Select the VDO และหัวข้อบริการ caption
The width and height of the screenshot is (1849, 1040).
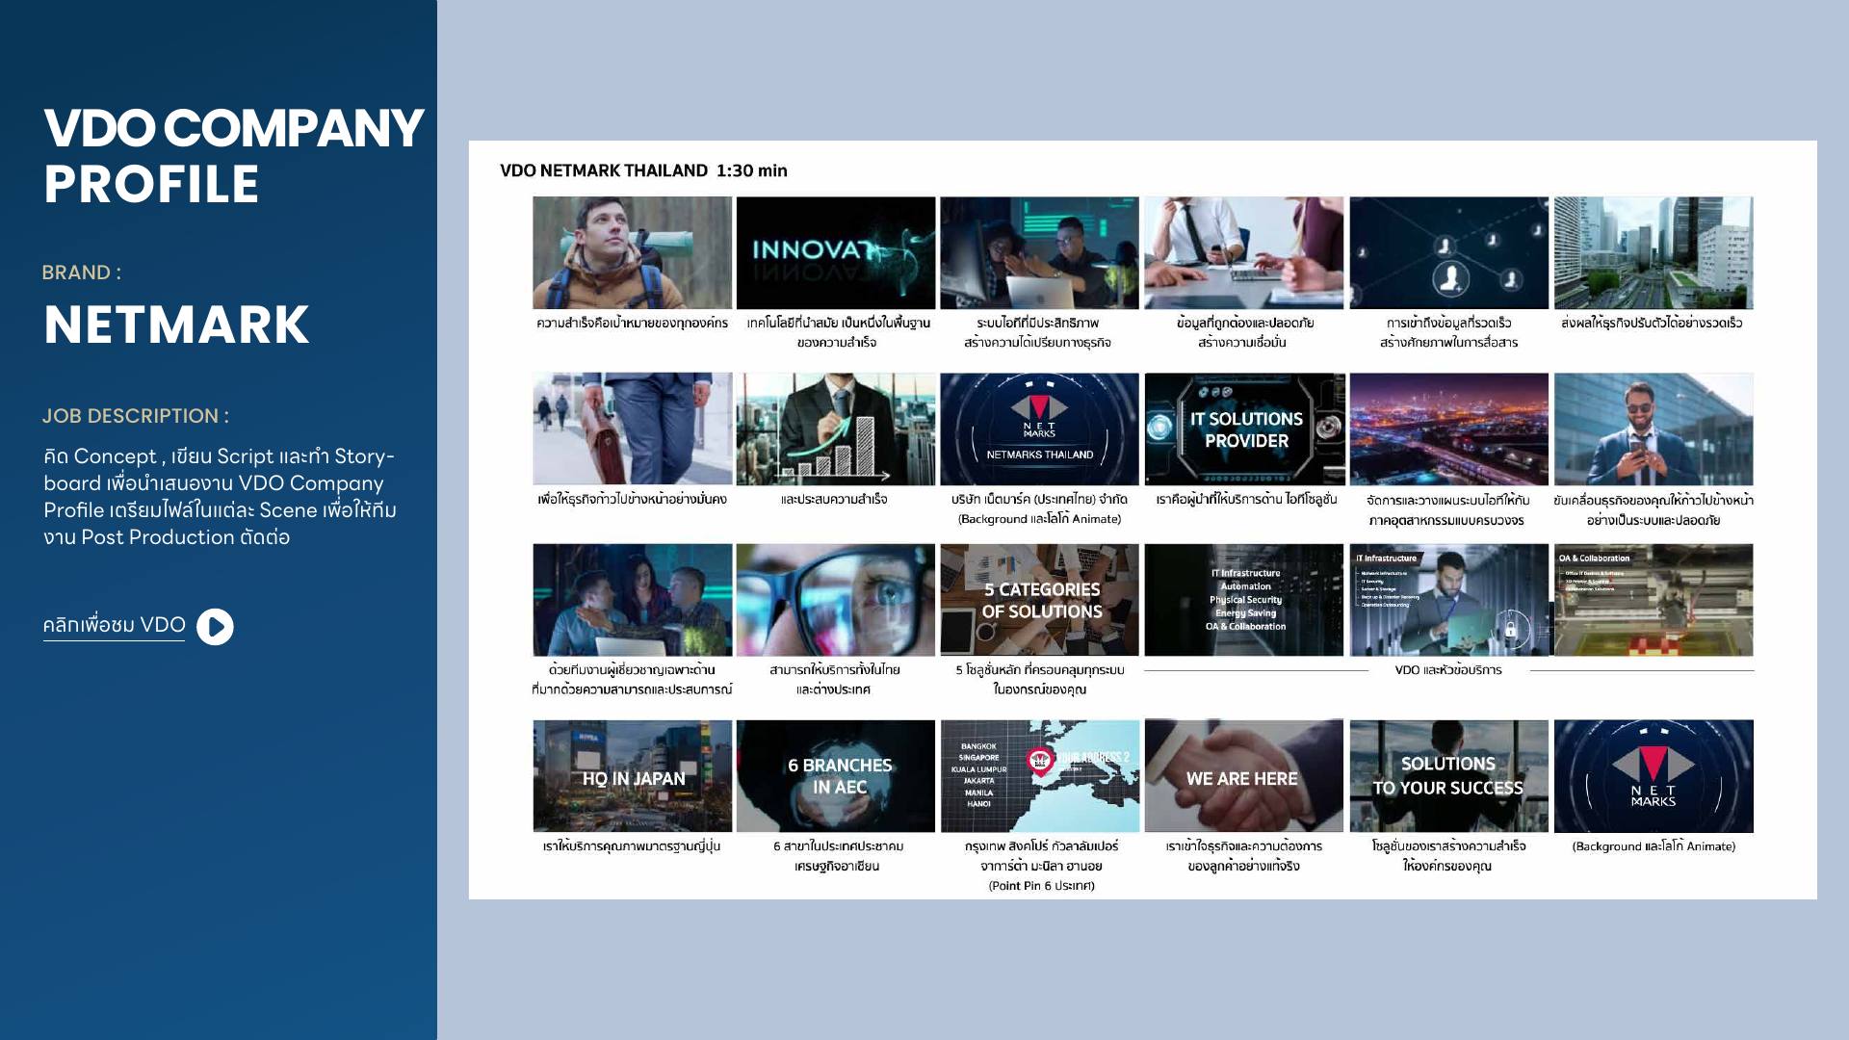point(1448,670)
